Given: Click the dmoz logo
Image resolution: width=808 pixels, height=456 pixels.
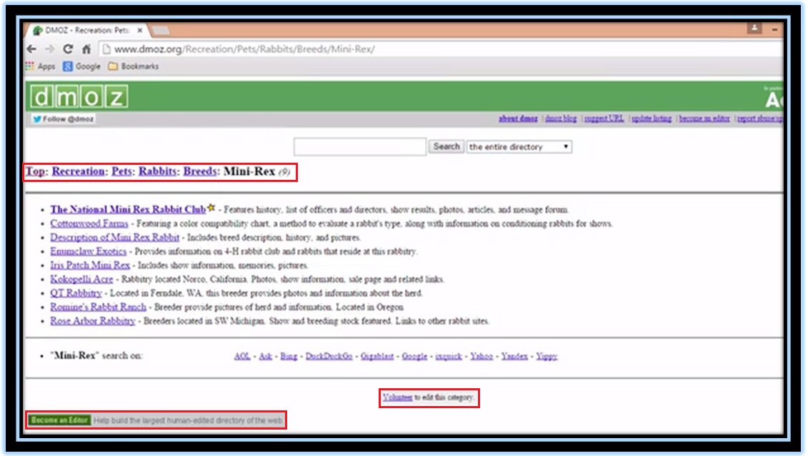Looking at the screenshot, I should pyautogui.click(x=79, y=96).
